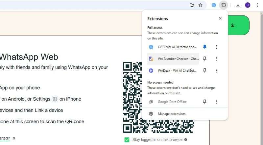Image resolution: width=263 pixels, height=145 pixels.
Task: Open Chrome three-dot main menu
Action: coord(257,5)
